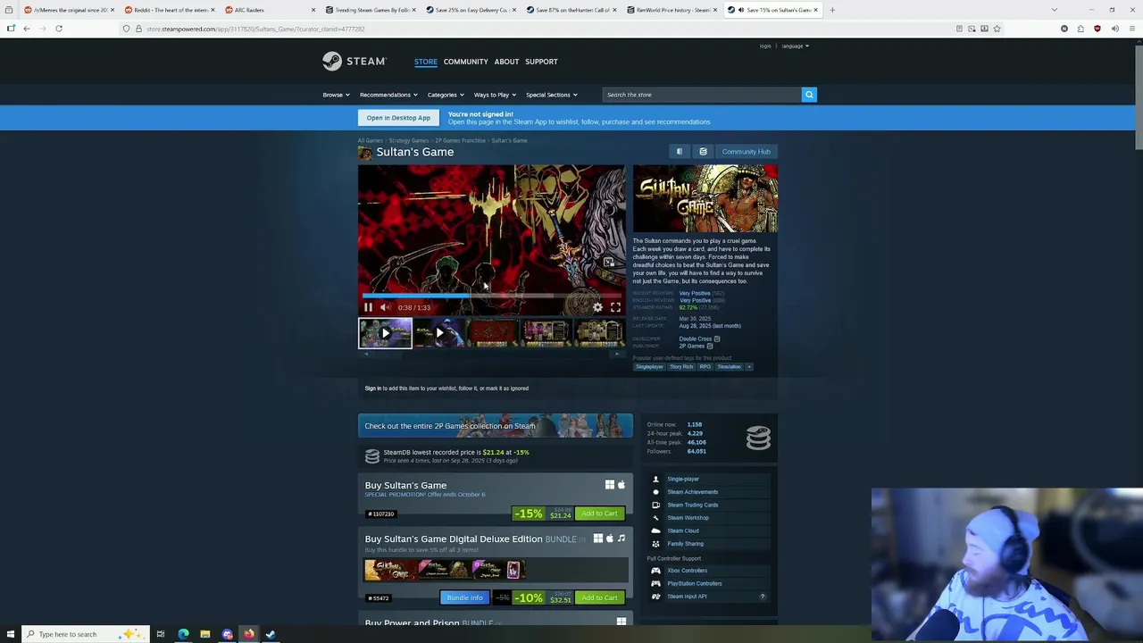Add Sultan's Game to cart at $21.24

pyautogui.click(x=599, y=514)
